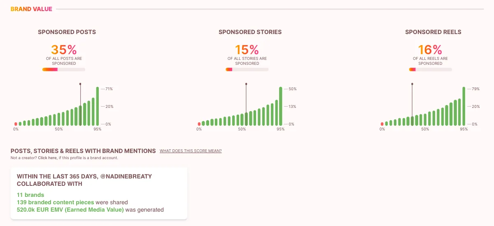Image resolution: width=494 pixels, height=226 pixels.
Task: Select the percentile marker in Sponsored Reels chart
Action: (x=412, y=84)
